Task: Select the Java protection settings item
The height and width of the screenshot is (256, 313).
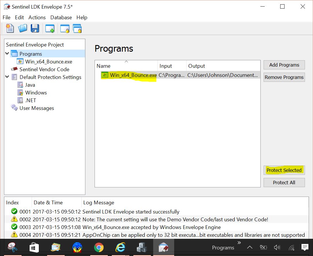Action: tap(30, 85)
